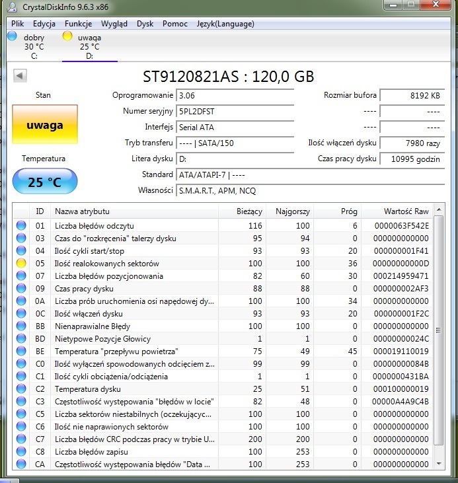458x483 pixels.
Task: Open the Język(Language) menu
Action: click(x=225, y=24)
